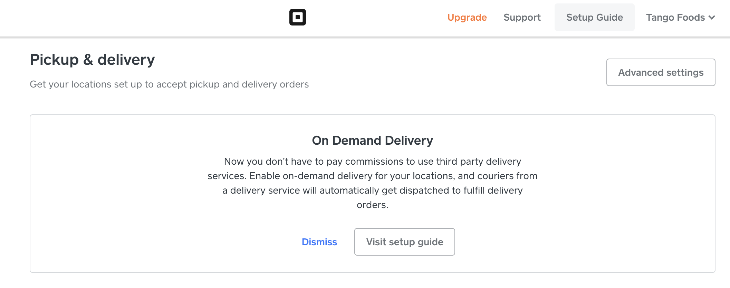730x288 pixels.
Task: Click the word delivery in the page heading
Action: coord(126,60)
